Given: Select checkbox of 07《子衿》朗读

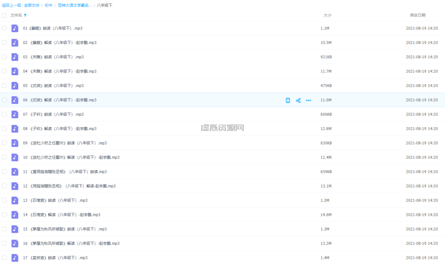Looking at the screenshot, I should 5,114.
